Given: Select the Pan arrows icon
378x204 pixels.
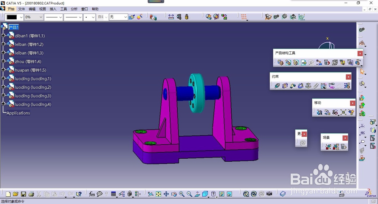Looking at the screenshot, I should pos(166,194).
